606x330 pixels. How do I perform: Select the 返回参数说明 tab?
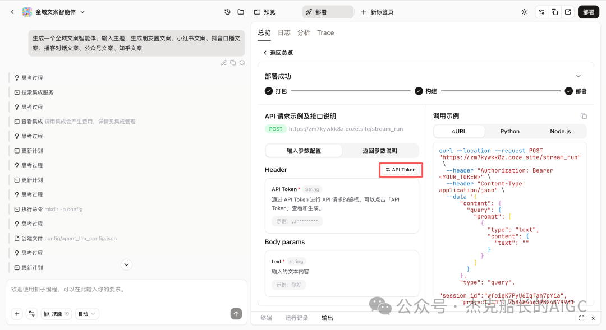380,151
